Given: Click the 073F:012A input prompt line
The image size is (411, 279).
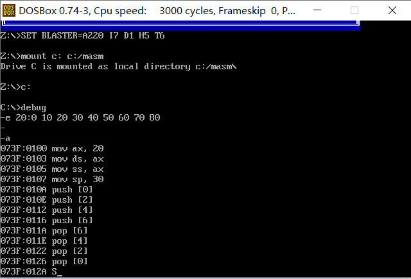Looking at the screenshot, I should 31,271.
